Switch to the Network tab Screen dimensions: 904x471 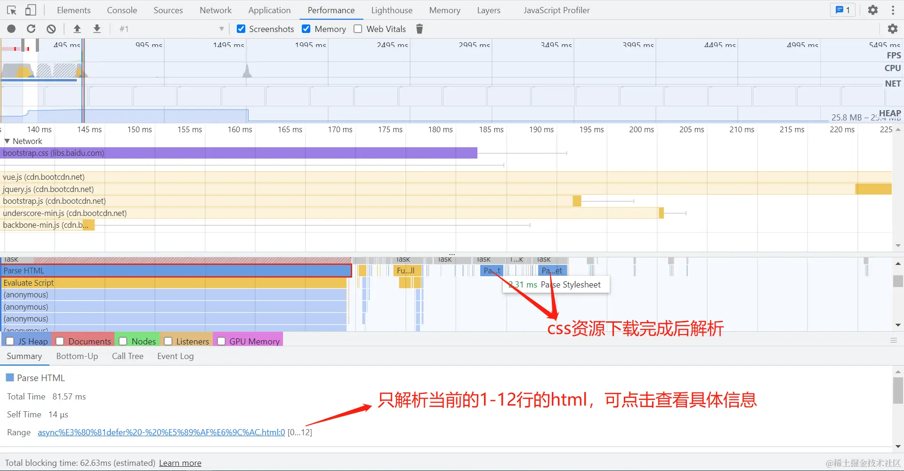(x=216, y=10)
